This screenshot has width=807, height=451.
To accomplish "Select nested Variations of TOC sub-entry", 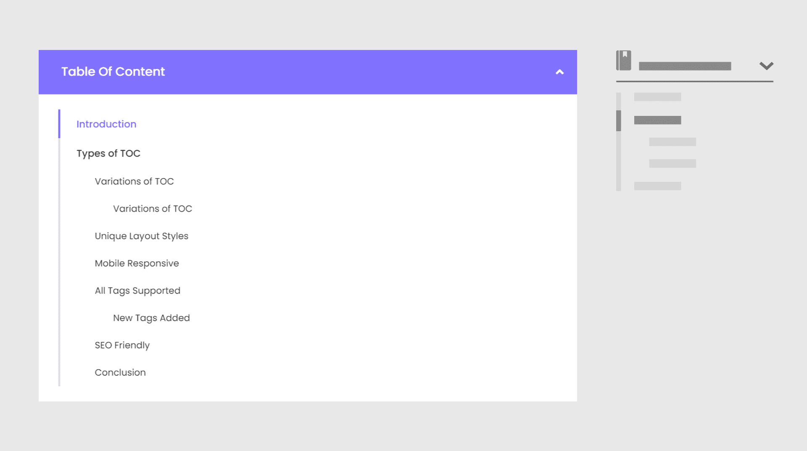I will (x=153, y=209).
